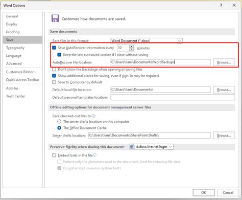Open Quick Access Toolbar settings
The height and width of the screenshot is (200, 242).
point(22,80)
